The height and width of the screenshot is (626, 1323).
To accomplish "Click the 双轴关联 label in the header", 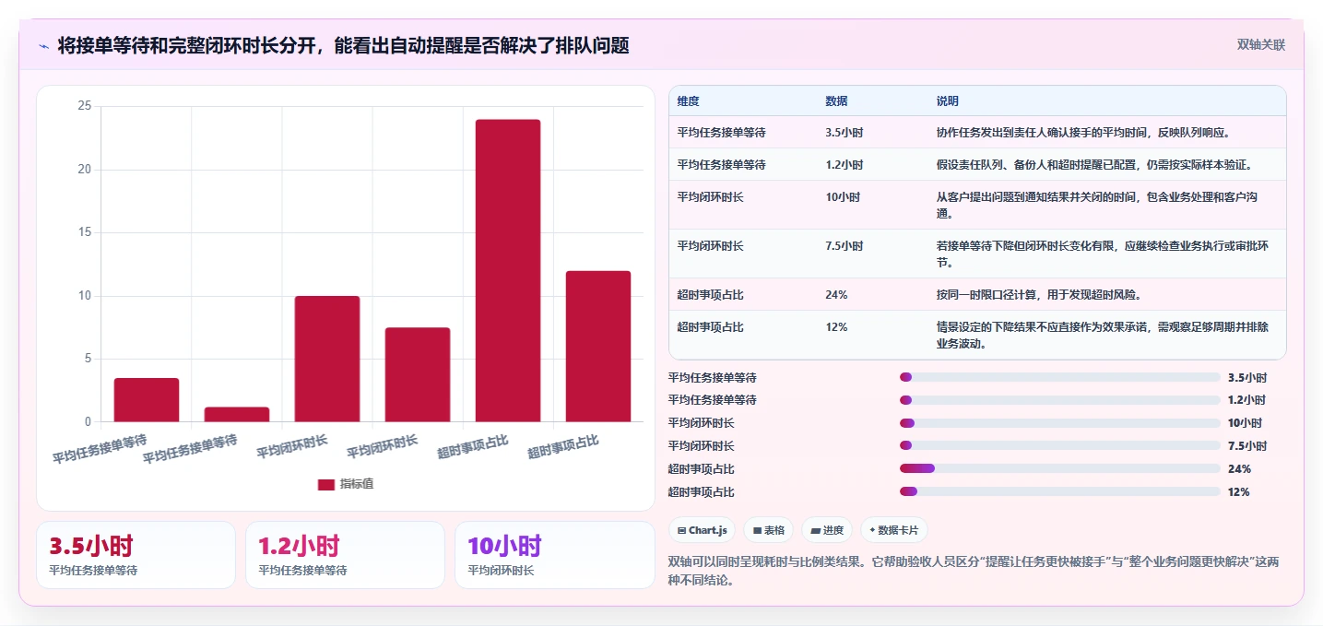I will click(x=1261, y=45).
